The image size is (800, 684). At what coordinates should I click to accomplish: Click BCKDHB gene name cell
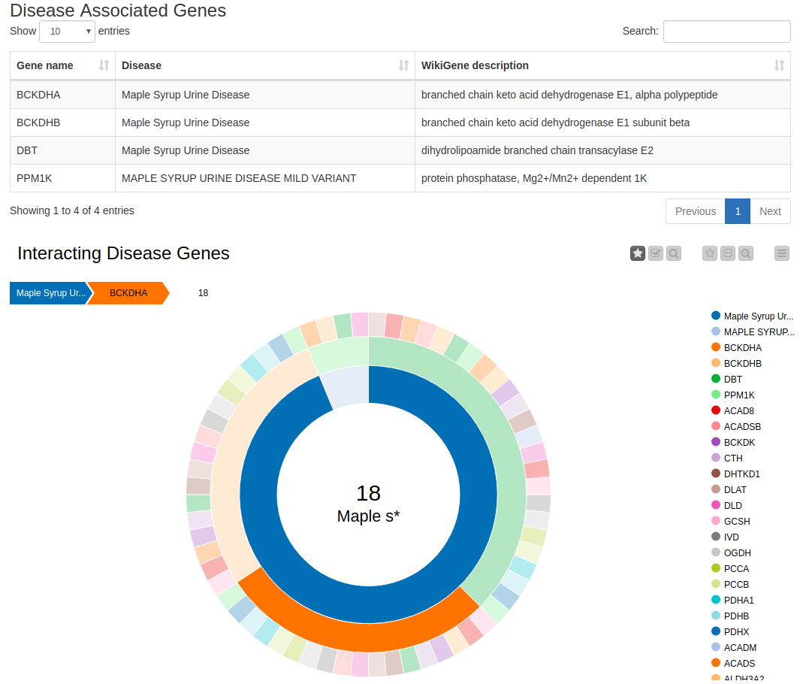pos(63,123)
